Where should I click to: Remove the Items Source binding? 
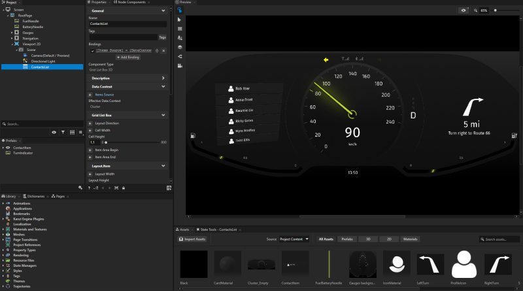pos(163,50)
